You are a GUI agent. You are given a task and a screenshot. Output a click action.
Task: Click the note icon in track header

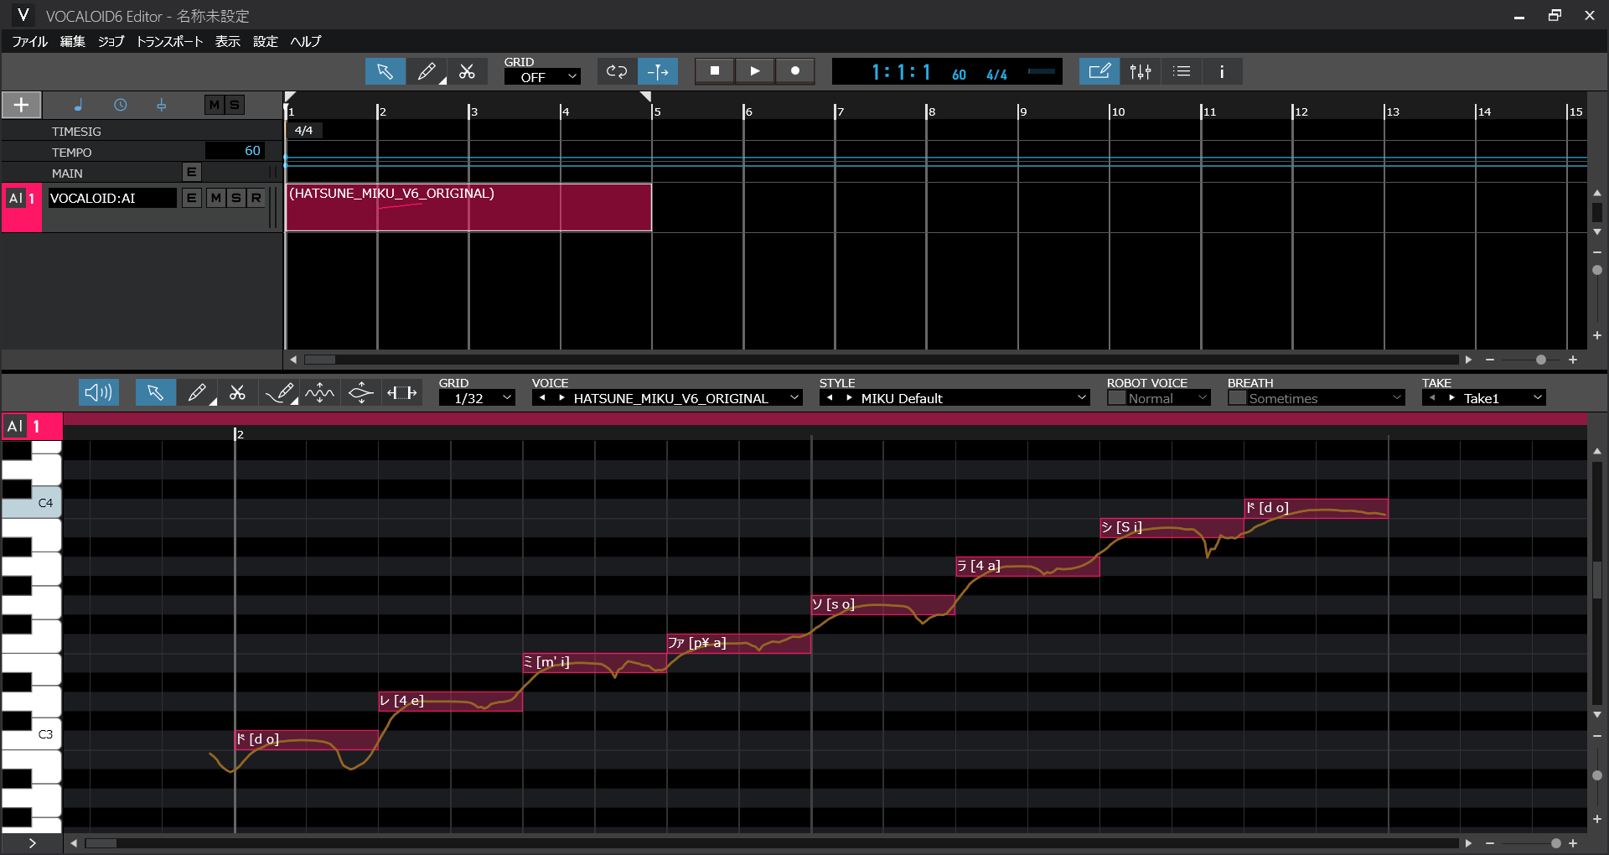pyautogui.click(x=78, y=105)
